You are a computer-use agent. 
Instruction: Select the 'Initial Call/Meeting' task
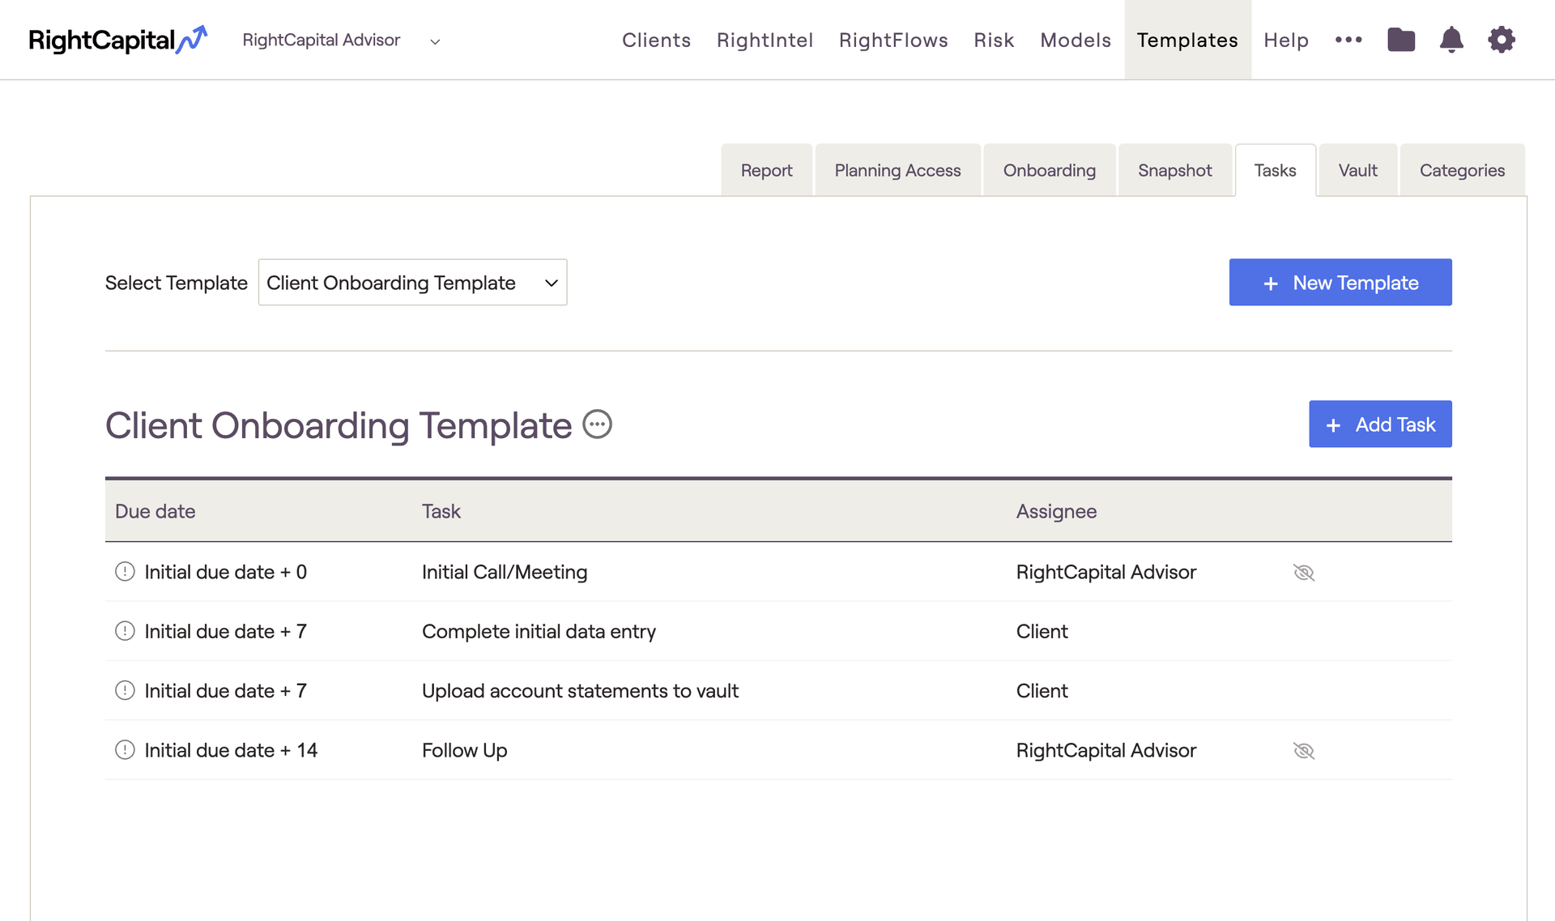coord(505,572)
